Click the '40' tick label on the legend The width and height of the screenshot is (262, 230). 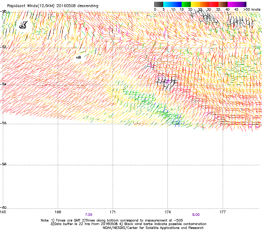pyautogui.click(x=227, y=10)
